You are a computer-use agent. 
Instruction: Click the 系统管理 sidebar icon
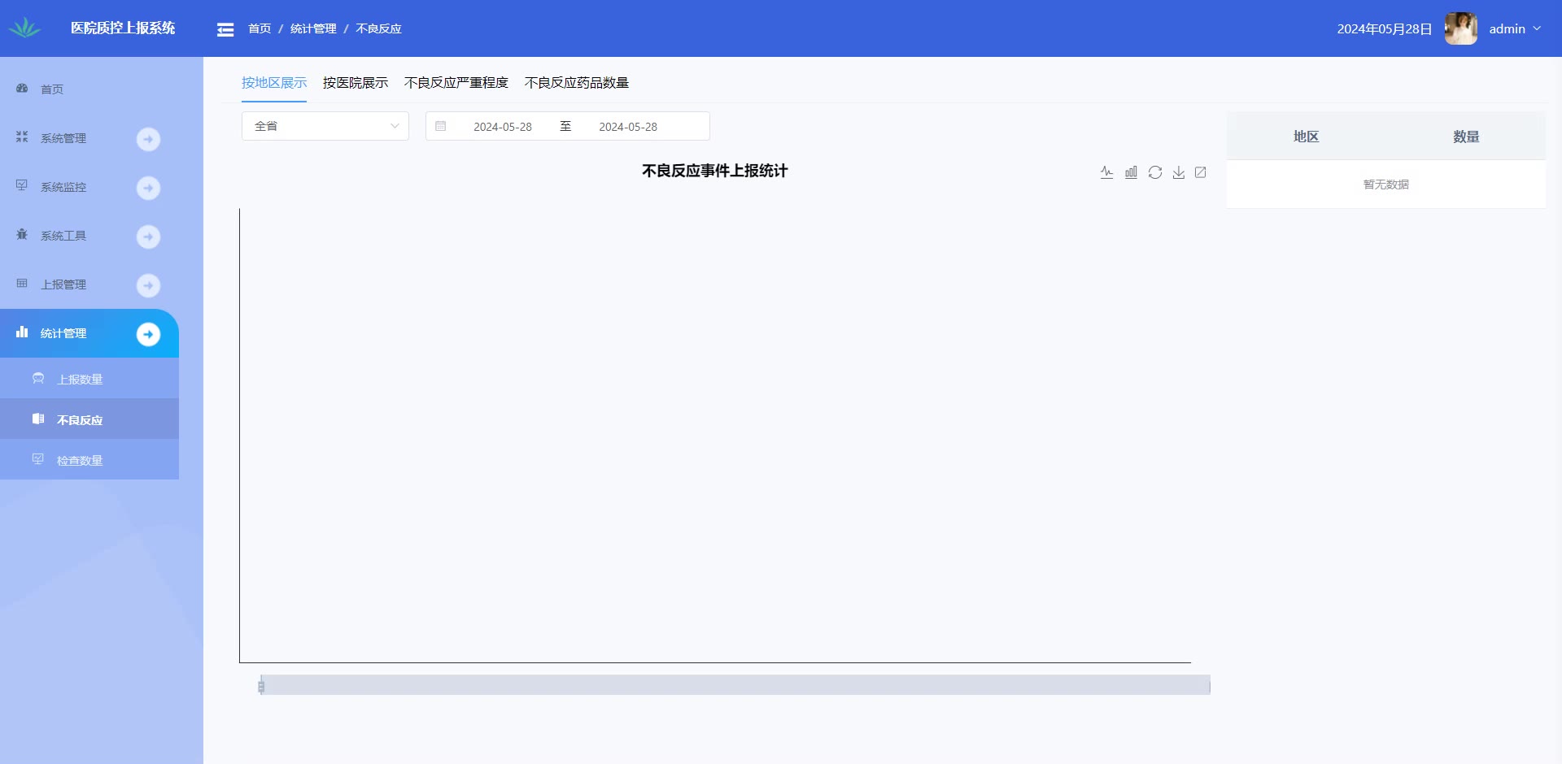point(22,137)
